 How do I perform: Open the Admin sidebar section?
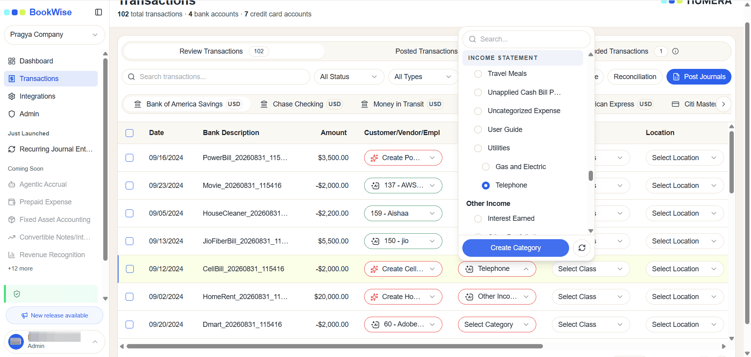(x=51, y=114)
